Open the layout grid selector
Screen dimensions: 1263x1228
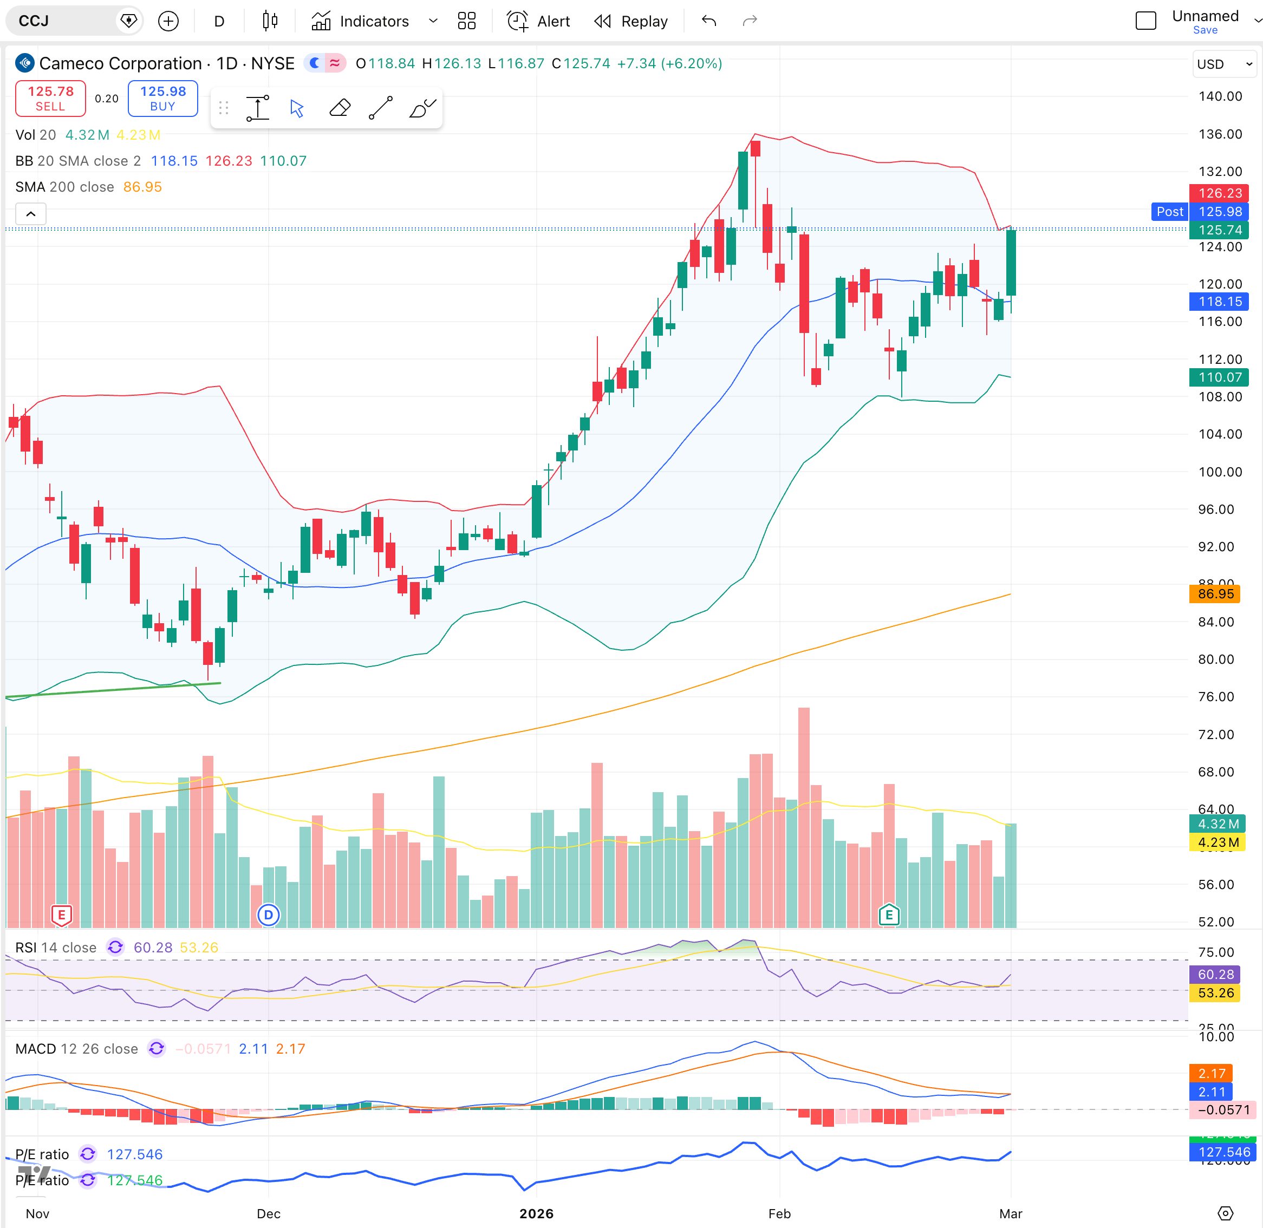click(466, 21)
